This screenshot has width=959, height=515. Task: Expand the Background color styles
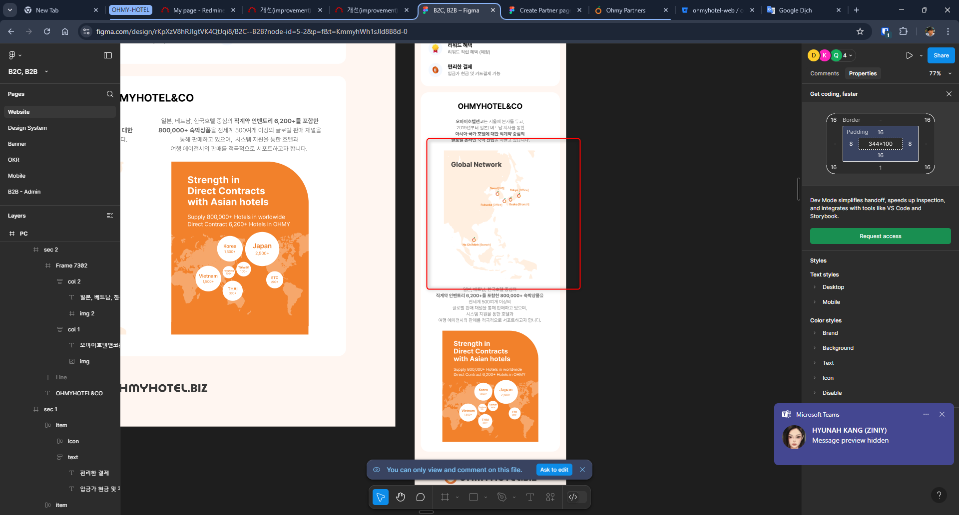[815, 348]
